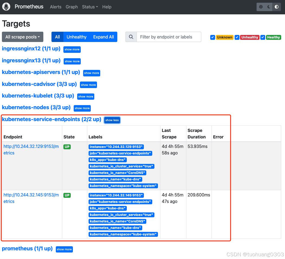Viewport: 285px width, 259px height.
Task: Expand ingressnginx13 with show more
Action: pos(72,61)
